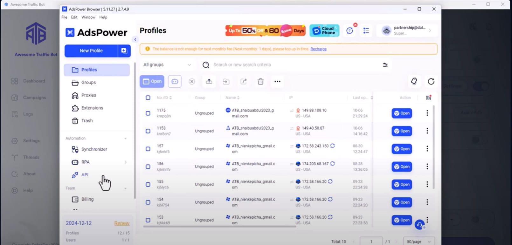This screenshot has height=245, width=512.
Task: Click the quick-create icon beside New Profile
Action: pos(124,51)
